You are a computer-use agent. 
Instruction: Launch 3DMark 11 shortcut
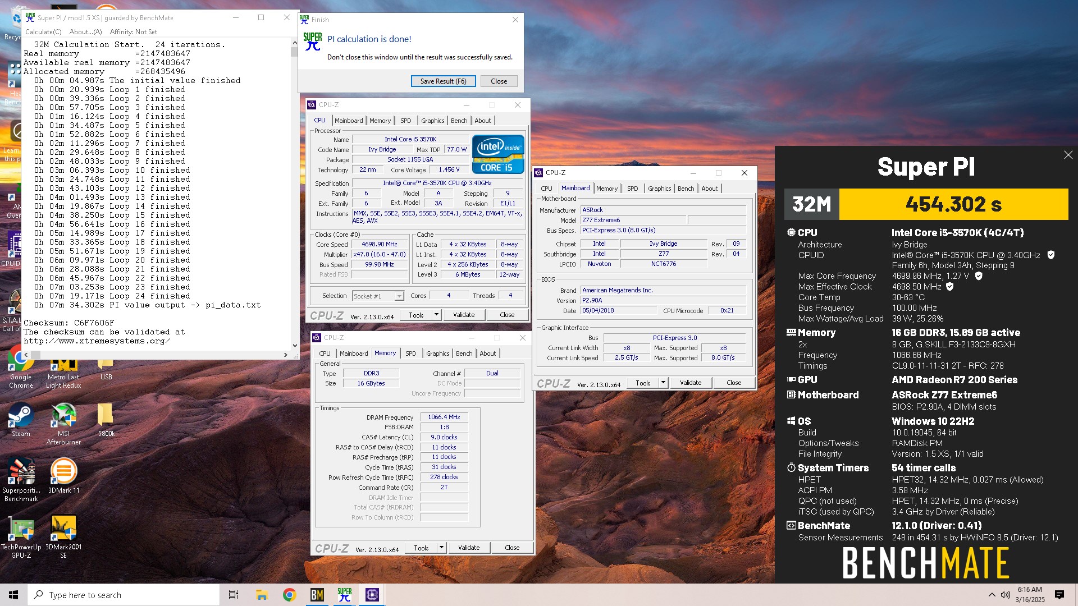pyautogui.click(x=63, y=476)
